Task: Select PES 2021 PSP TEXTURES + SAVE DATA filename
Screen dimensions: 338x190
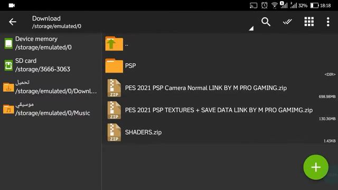Action: (x=219, y=110)
